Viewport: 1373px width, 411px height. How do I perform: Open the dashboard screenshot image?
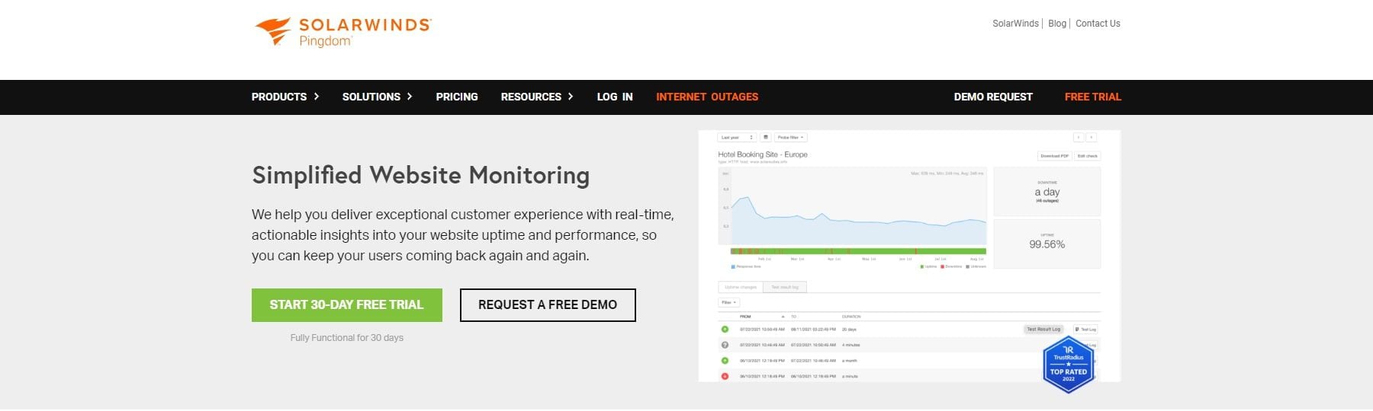point(909,256)
